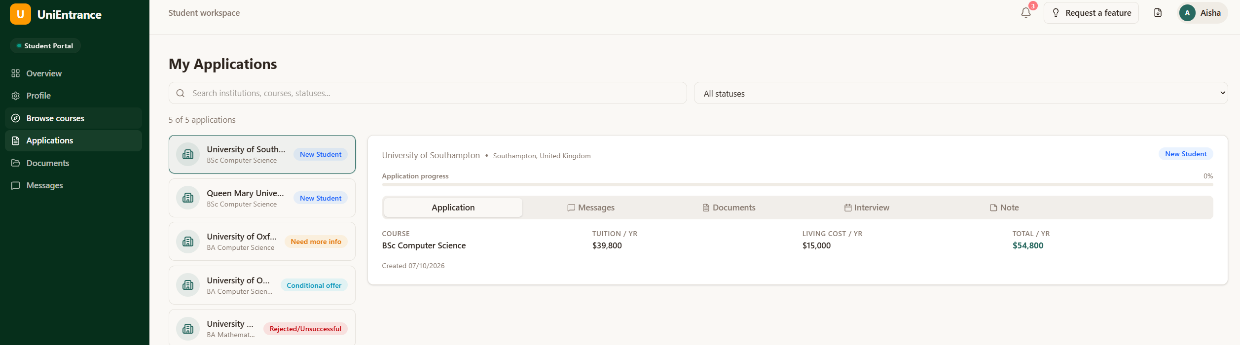Open Messages in sidebar
Image resolution: width=1240 pixels, height=345 pixels.
73,185
